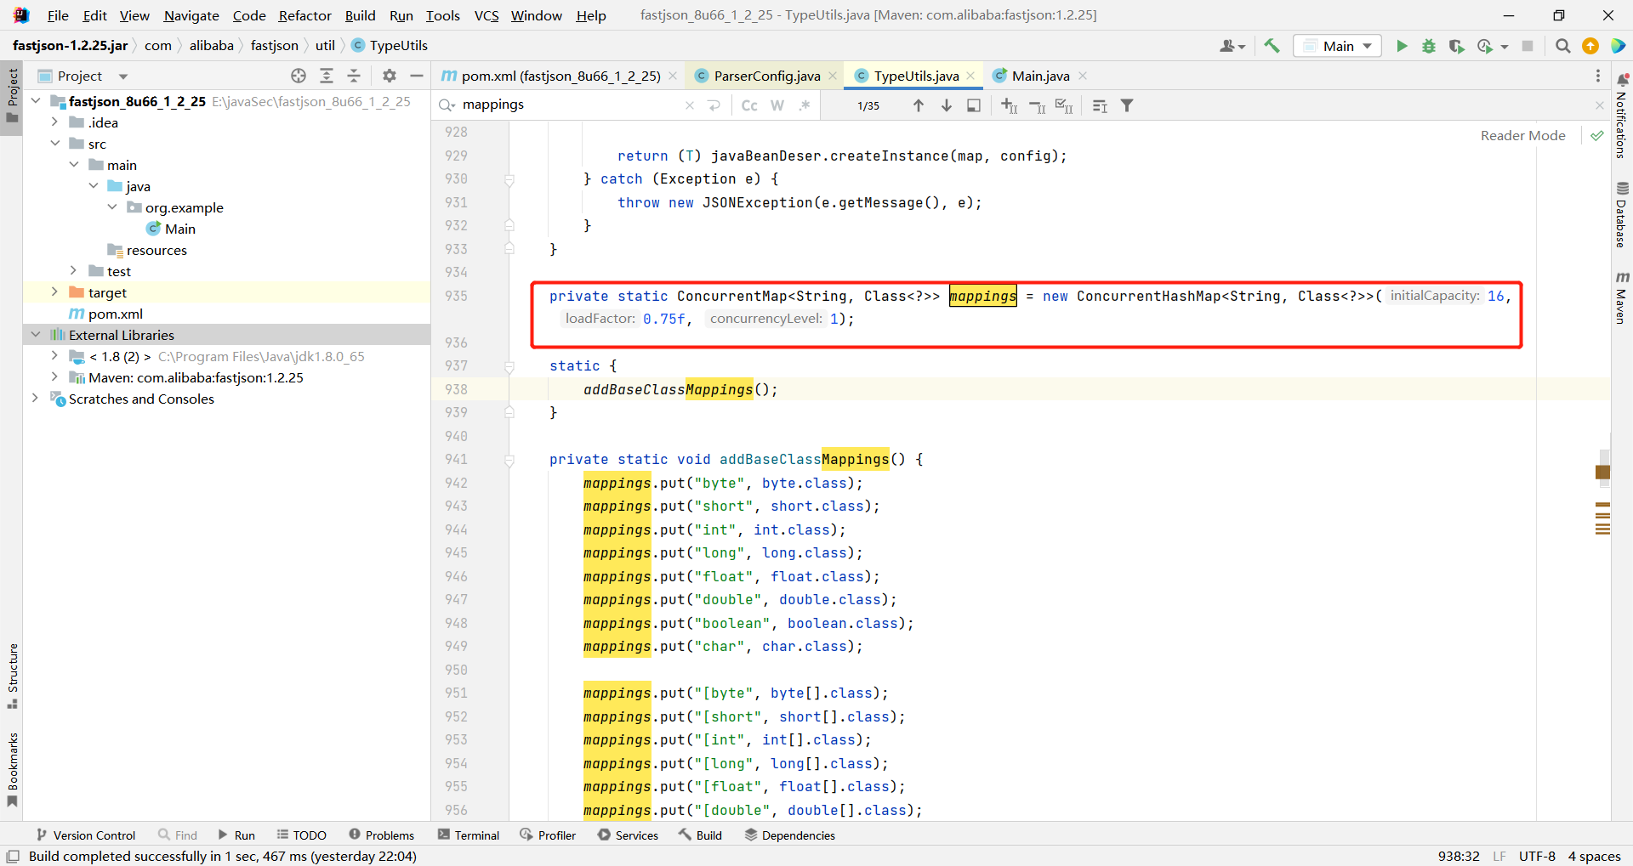Open the Bookmarks tool window
This screenshot has height=866, width=1633.
13,770
